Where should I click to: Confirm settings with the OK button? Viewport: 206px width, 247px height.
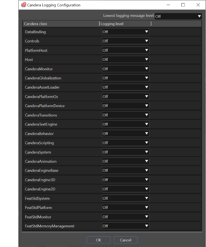[x=98, y=240]
